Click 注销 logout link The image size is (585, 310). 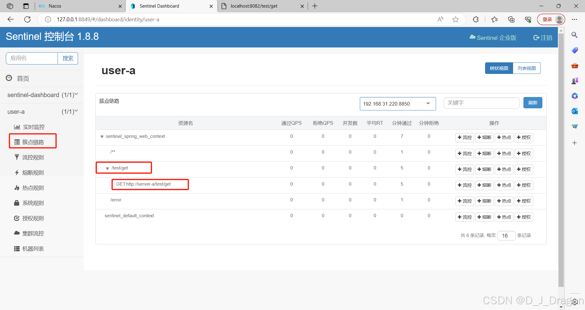click(543, 38)
